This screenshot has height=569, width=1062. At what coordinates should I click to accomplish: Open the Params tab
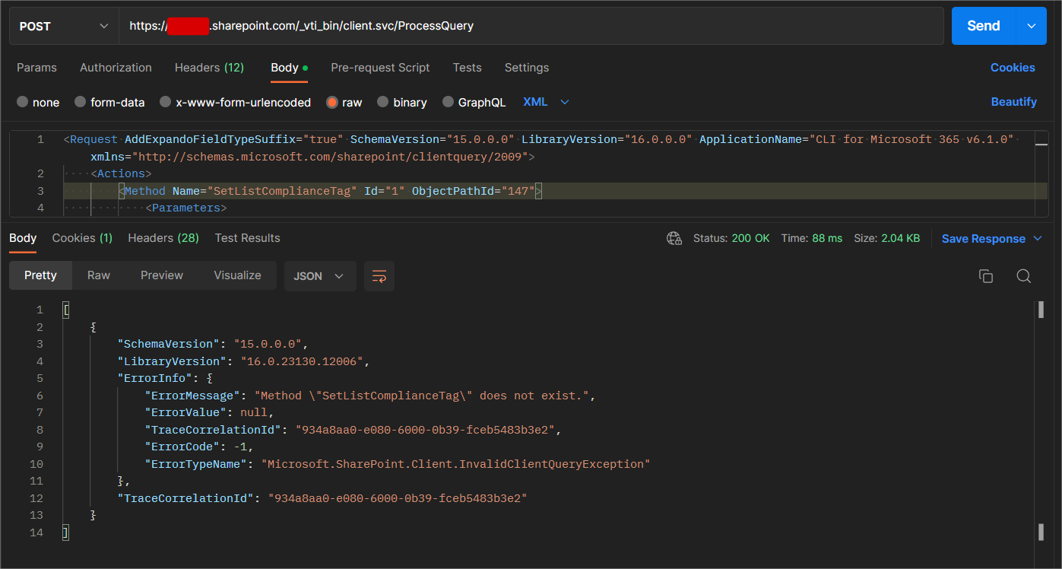(36, 68)
